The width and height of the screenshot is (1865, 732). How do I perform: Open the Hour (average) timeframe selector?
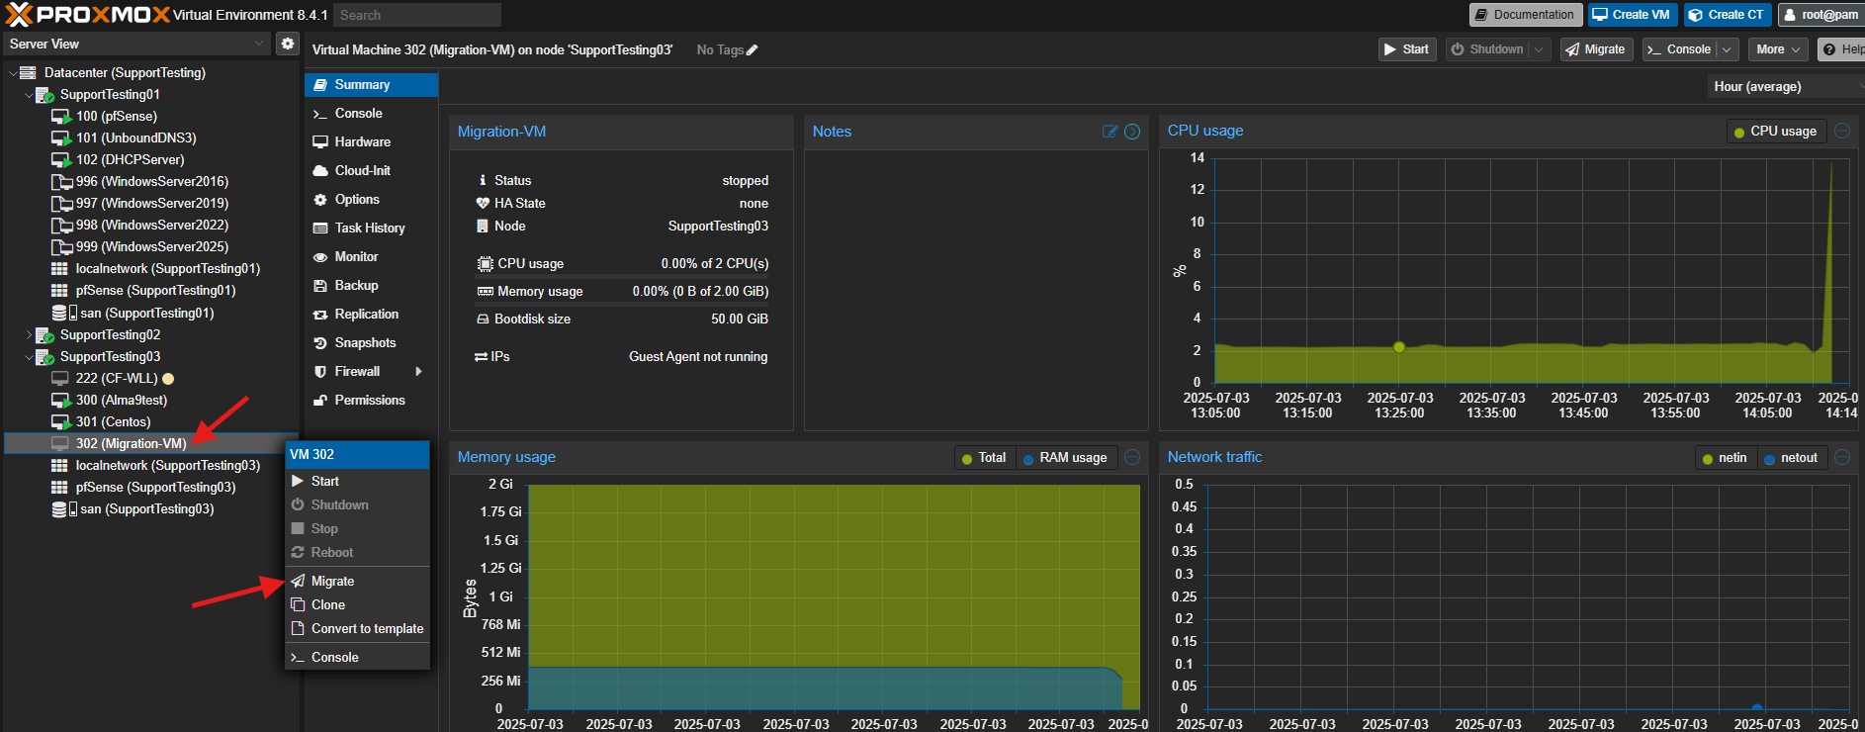pos(1786,87)
